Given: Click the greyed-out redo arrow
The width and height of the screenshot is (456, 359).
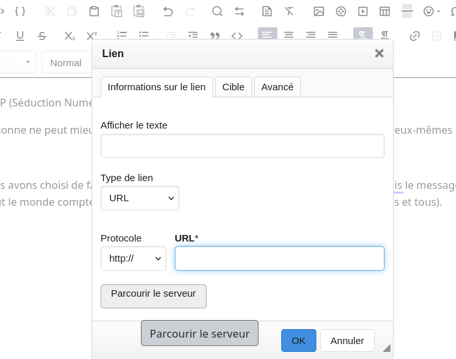Looking at the screenshot, I should coord(190,12).
